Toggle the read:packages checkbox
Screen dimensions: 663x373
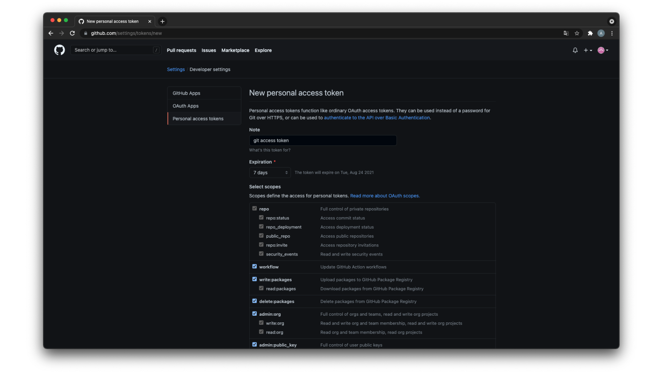click(x=261, y=288)
